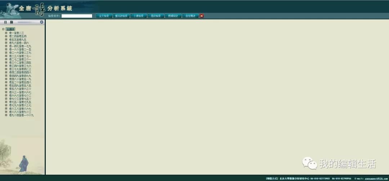Click the support e-mail link in the footer
Image resolution: width=389 pixels, height=181 pixels.
[376, 178]
